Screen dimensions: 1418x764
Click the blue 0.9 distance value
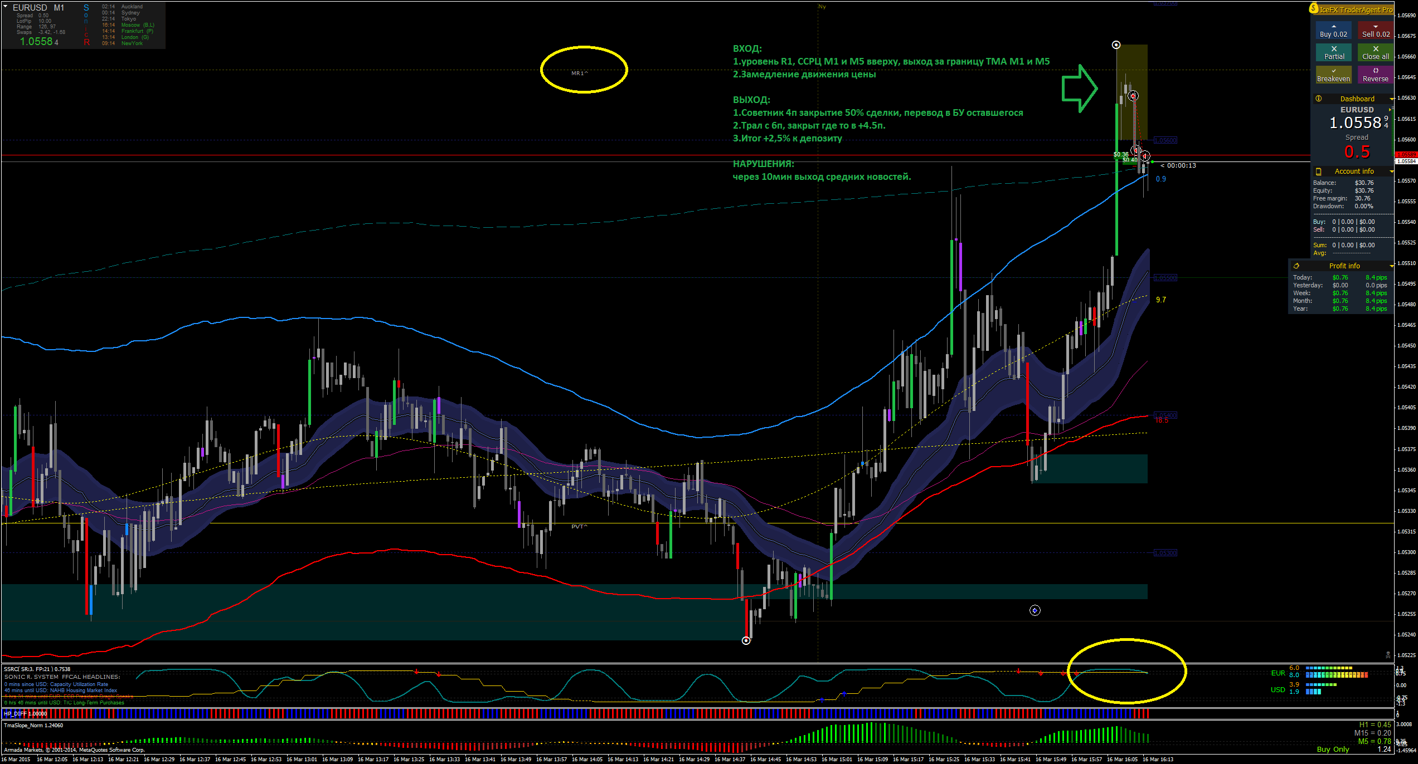[1161, 179]
